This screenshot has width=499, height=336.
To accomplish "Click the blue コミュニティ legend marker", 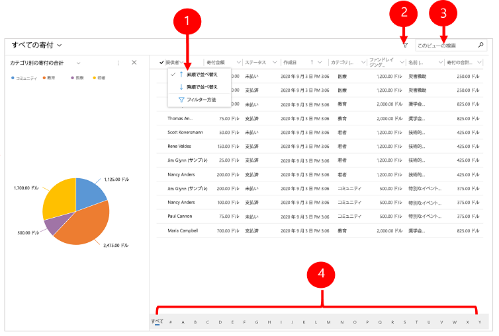I will coord(13,78).
